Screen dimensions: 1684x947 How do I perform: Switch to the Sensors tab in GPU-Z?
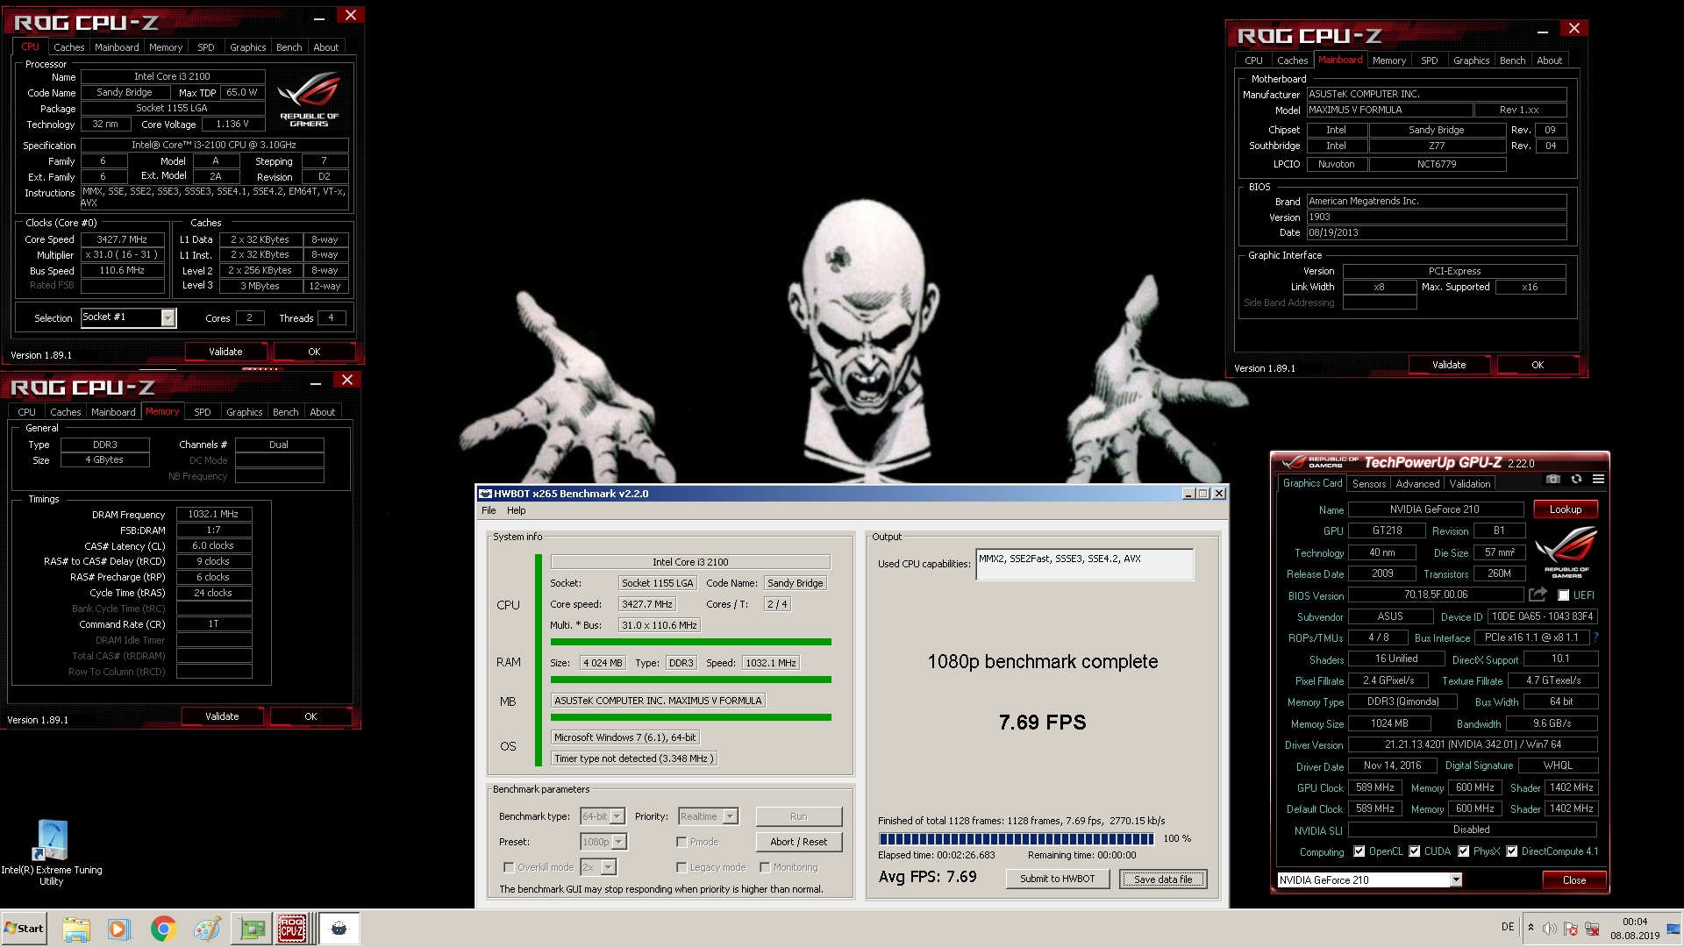point(1368,484)
